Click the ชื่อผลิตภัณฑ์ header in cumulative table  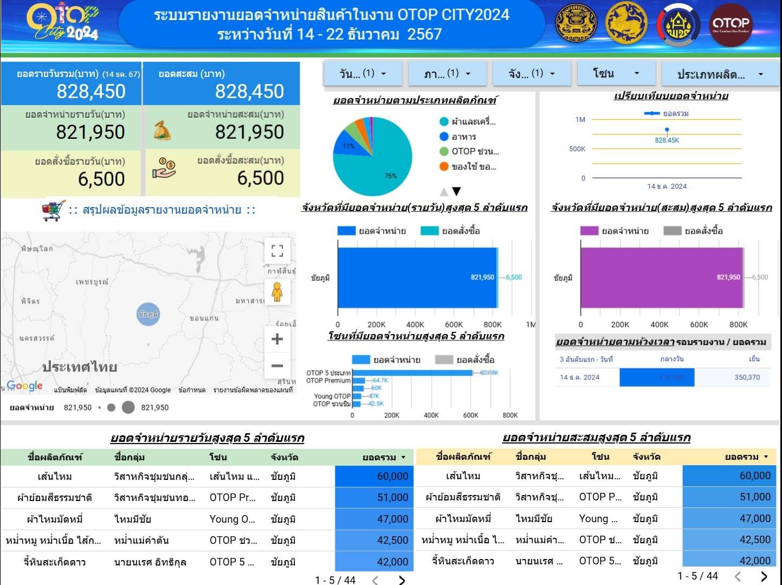(463, 457)
